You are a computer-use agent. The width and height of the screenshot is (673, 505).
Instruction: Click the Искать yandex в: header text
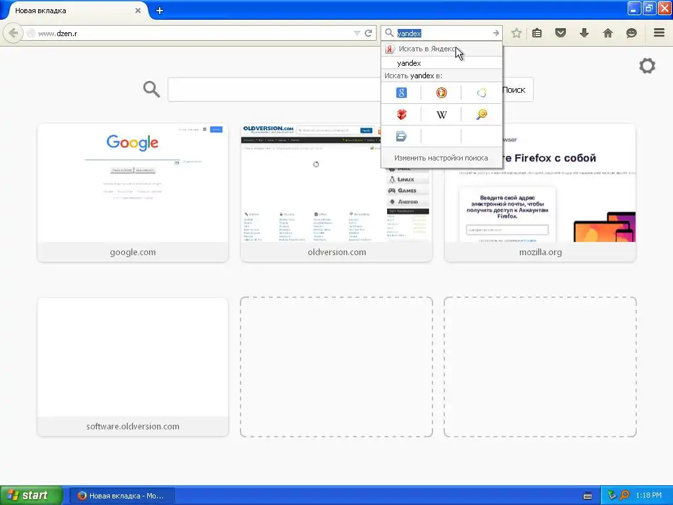(413, 76)
